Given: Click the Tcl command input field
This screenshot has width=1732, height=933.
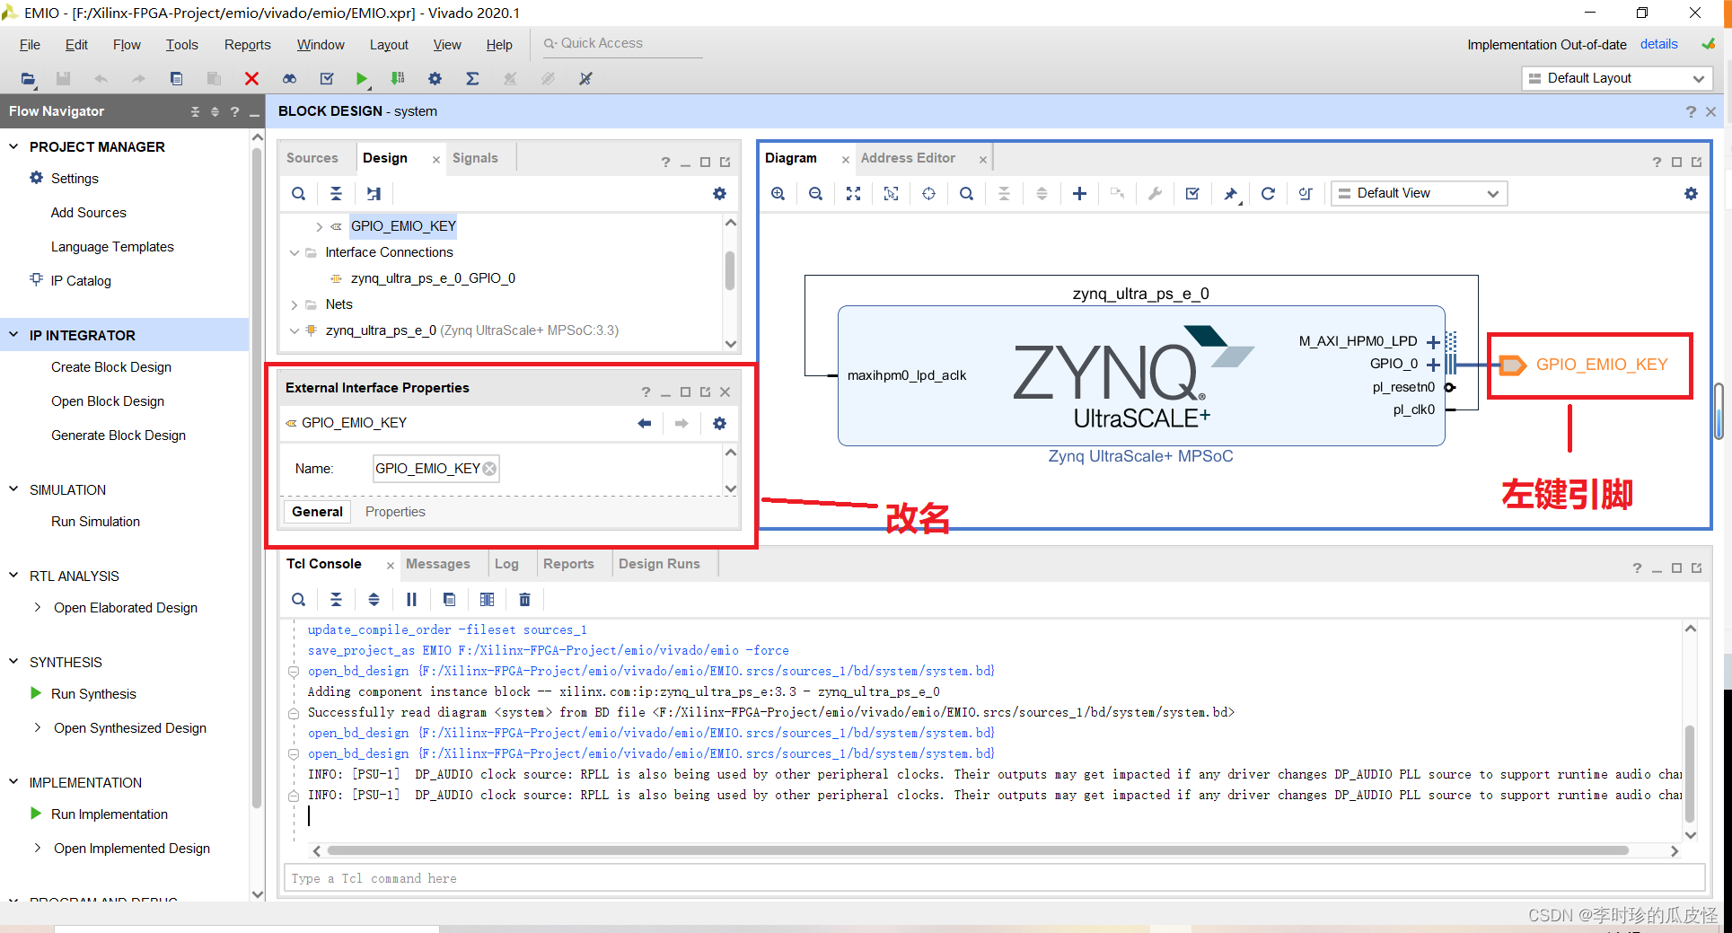Looking at the screenshot, I should point(994,878).
